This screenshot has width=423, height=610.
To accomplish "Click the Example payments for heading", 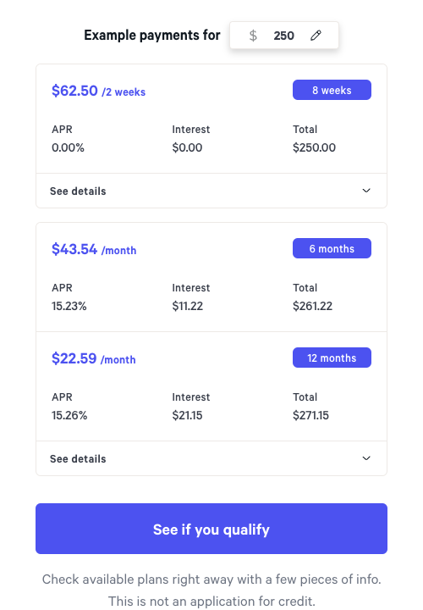I will (152, 36).
